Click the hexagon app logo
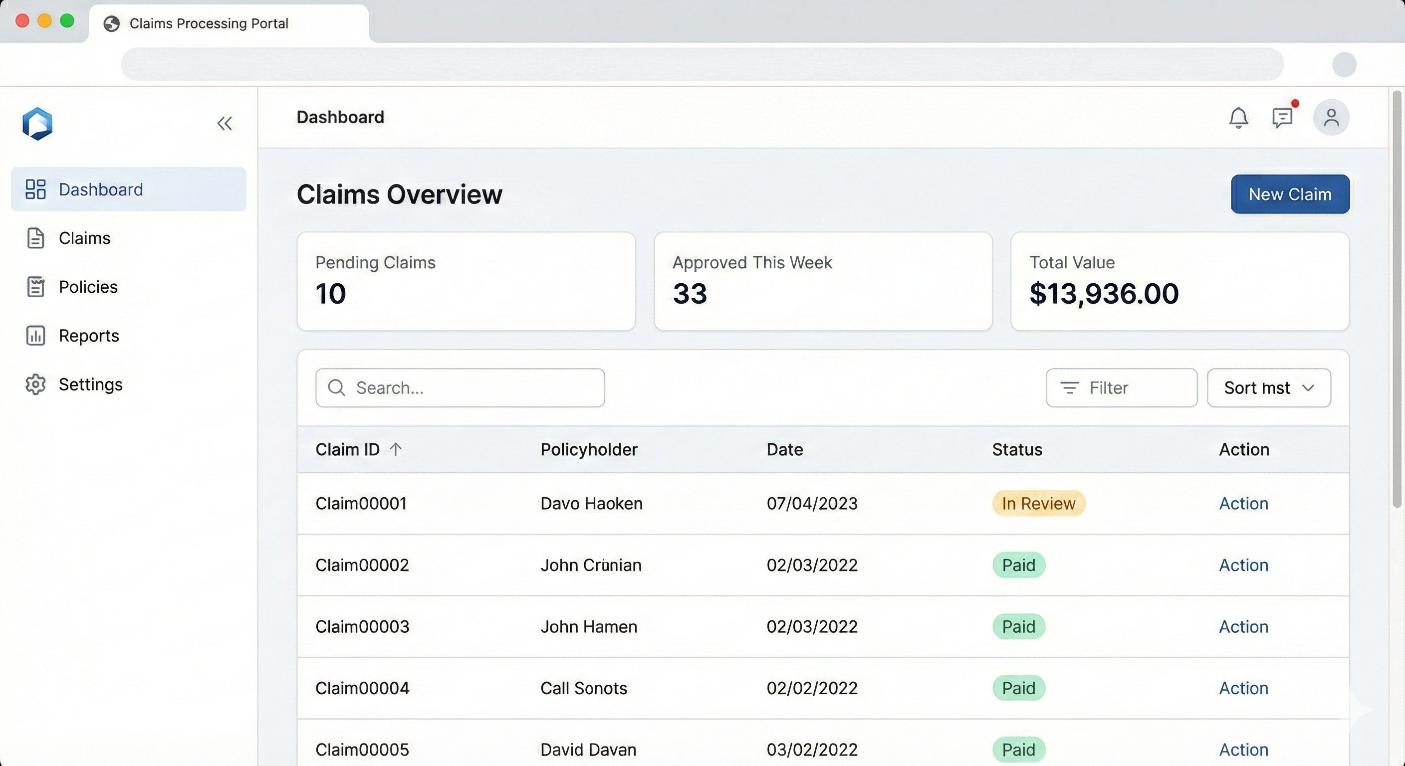This screenshot has height=766, width=1405. (x=37, y=124)
